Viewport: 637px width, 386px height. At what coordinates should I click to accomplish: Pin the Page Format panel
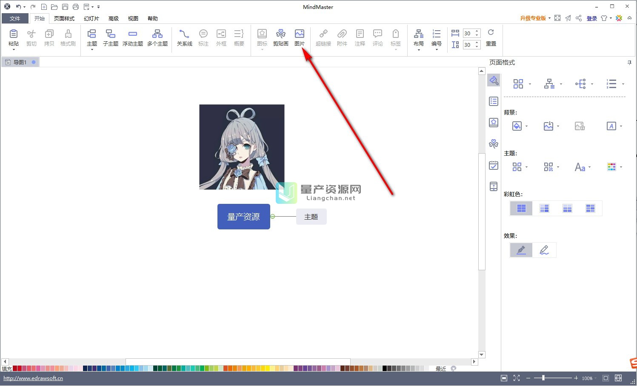(629, 63)
